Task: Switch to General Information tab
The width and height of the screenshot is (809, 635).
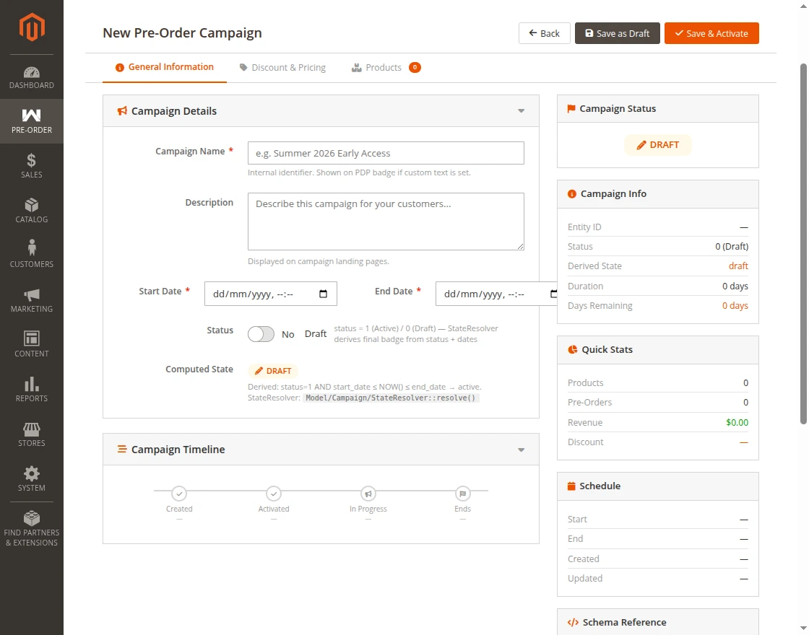Action: [x=165, y=67]
